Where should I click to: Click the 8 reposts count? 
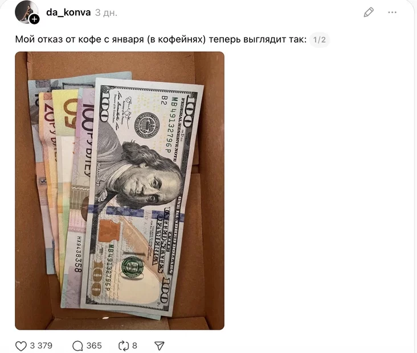pos(135,346)
